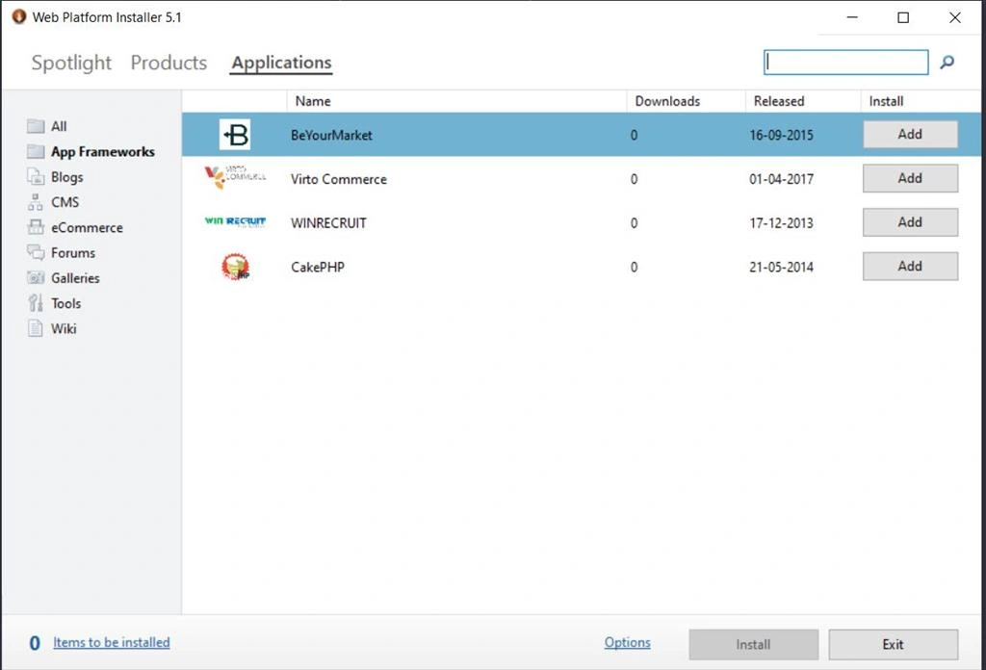Select the Forums category icon
The width and height of the screenshot is (986, 670).
point(36,252)
